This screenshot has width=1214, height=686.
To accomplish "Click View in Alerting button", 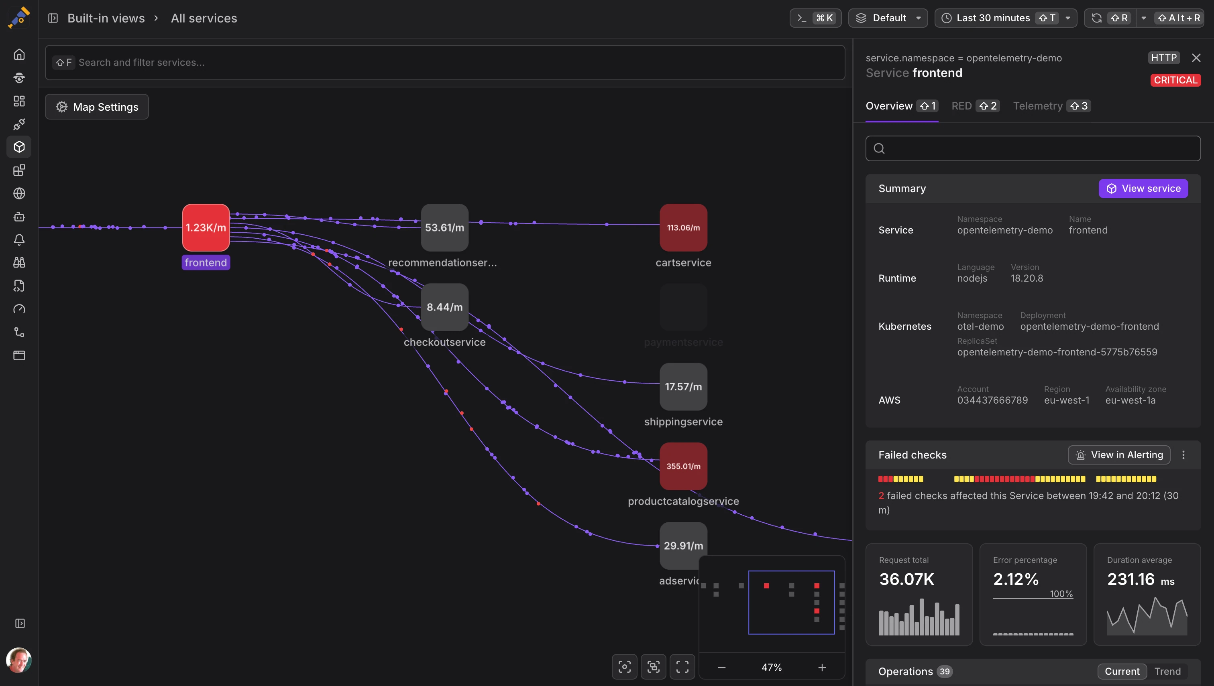I will click(x=1119, y=455).
